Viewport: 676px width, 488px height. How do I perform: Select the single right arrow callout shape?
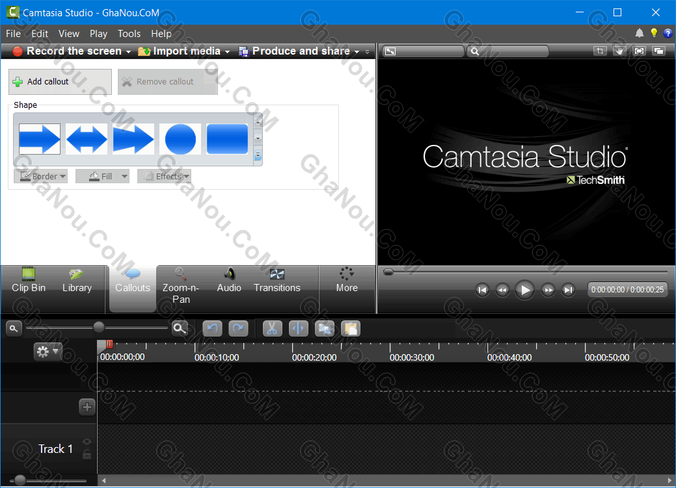tap(40, 139)
